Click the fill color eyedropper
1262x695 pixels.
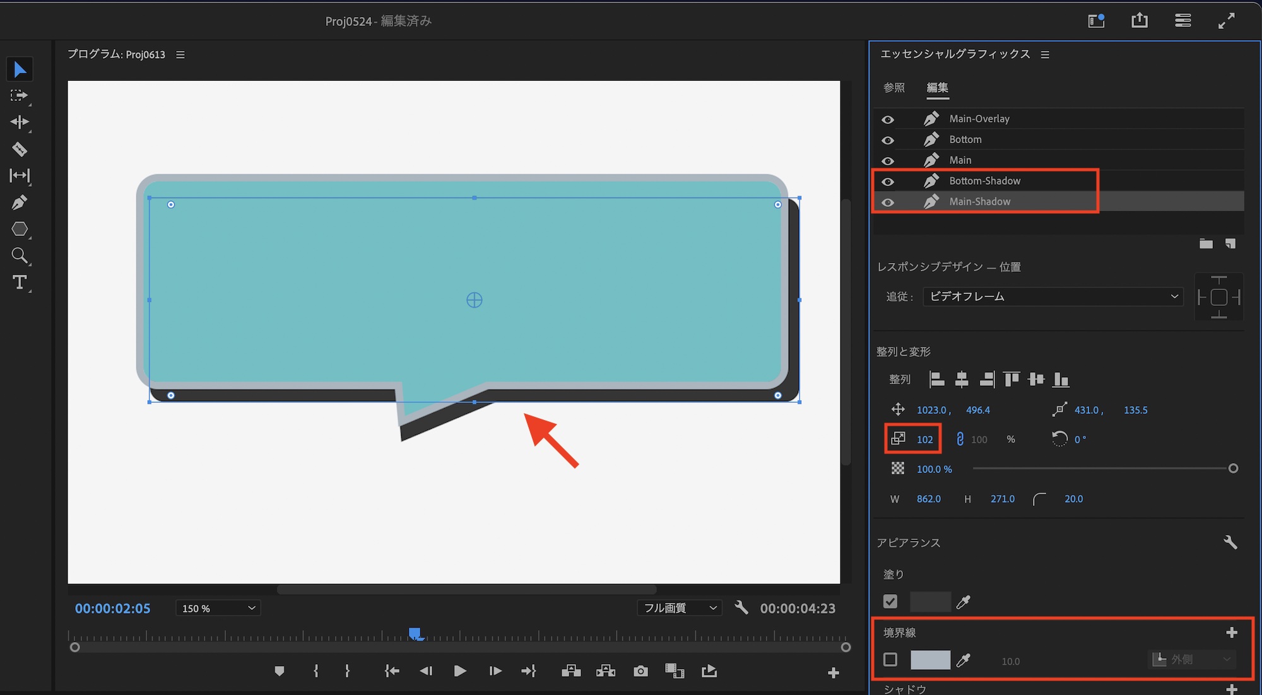tap(963, 602)
